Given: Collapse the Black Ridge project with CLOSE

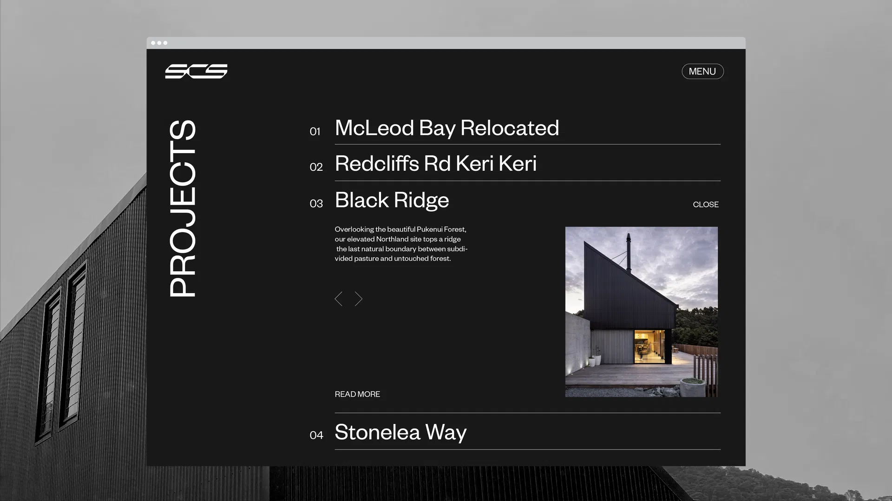Looking at the screenshot, I should click(x=705, y=205).
